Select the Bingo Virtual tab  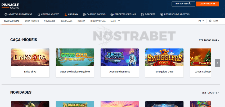98,21
